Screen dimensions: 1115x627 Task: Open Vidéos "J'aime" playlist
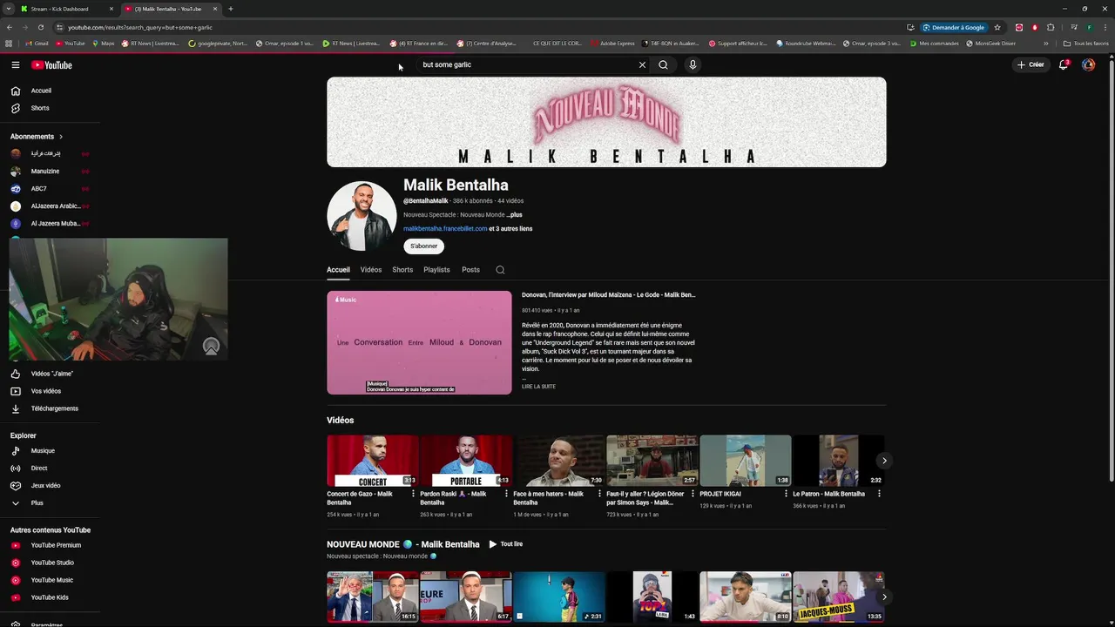click(x=50, y=374)
